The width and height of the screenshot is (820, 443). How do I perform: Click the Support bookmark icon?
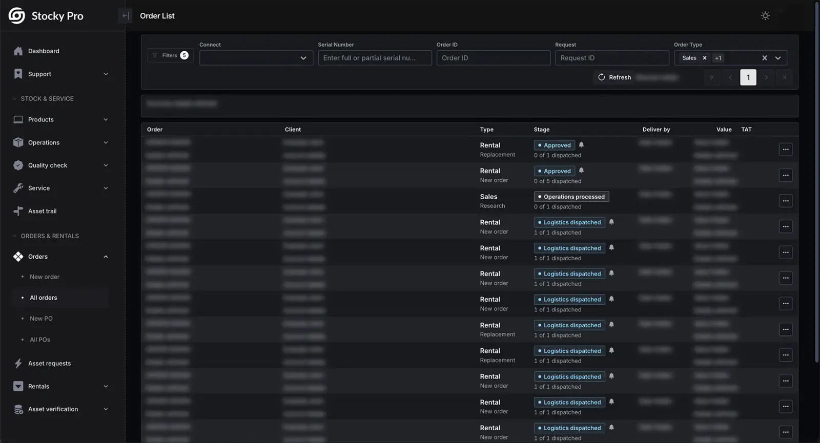point(18,74)
